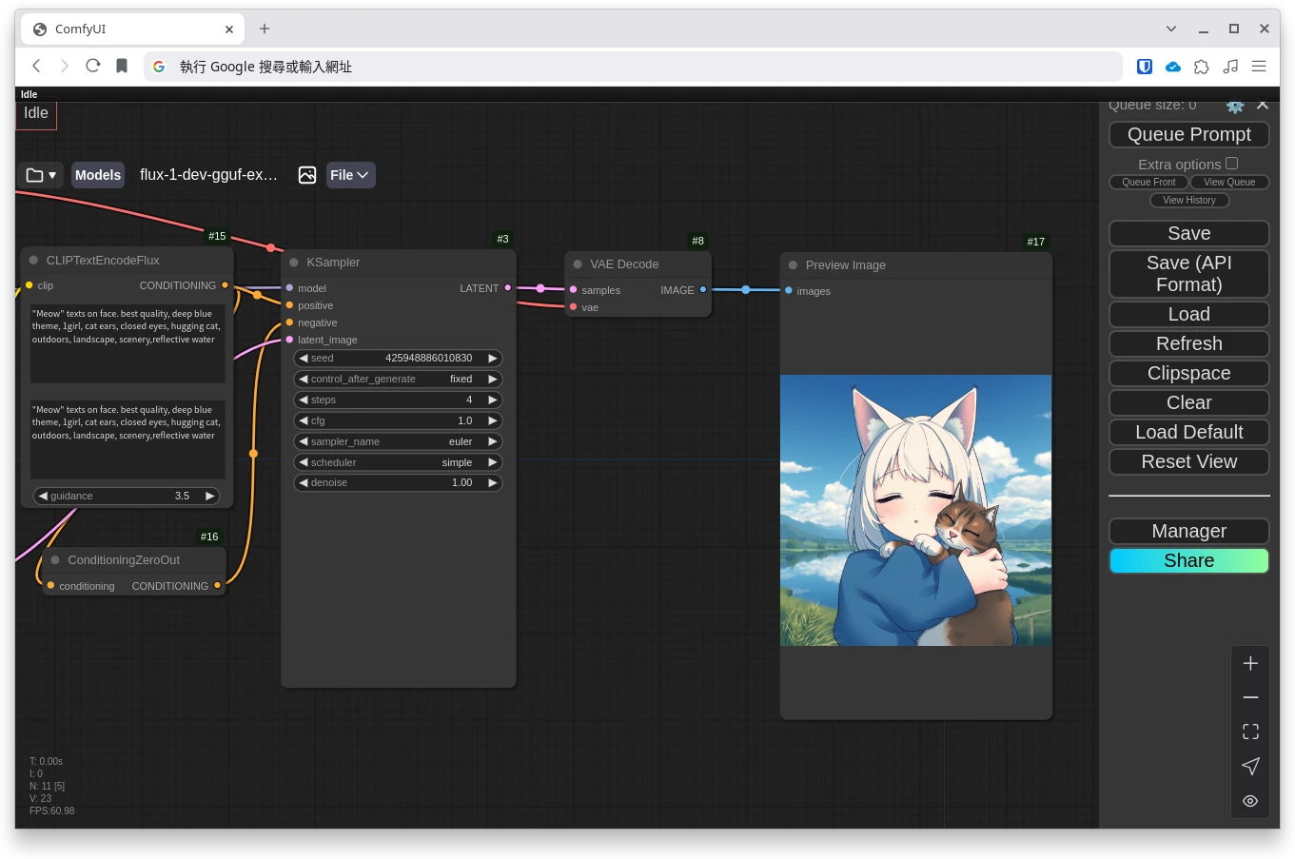Screen dimensions: 1295x859
Task: Select the Models tab button
Action: [x=98, y=175]
